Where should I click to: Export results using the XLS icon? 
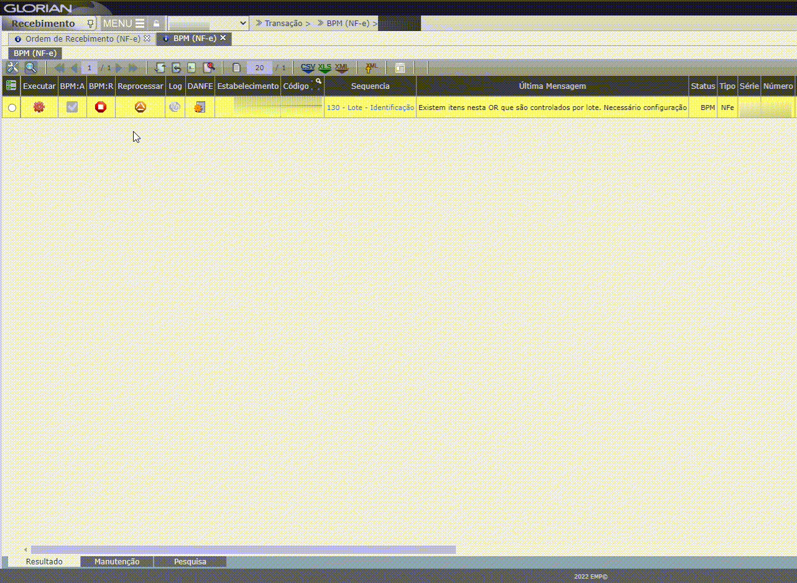[325, 68]
